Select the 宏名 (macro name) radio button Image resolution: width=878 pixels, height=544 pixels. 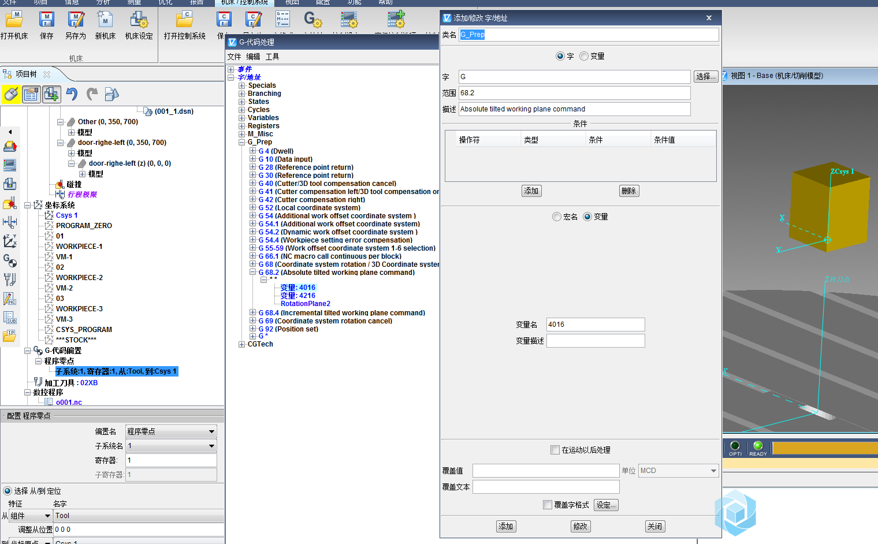(557, 217)
